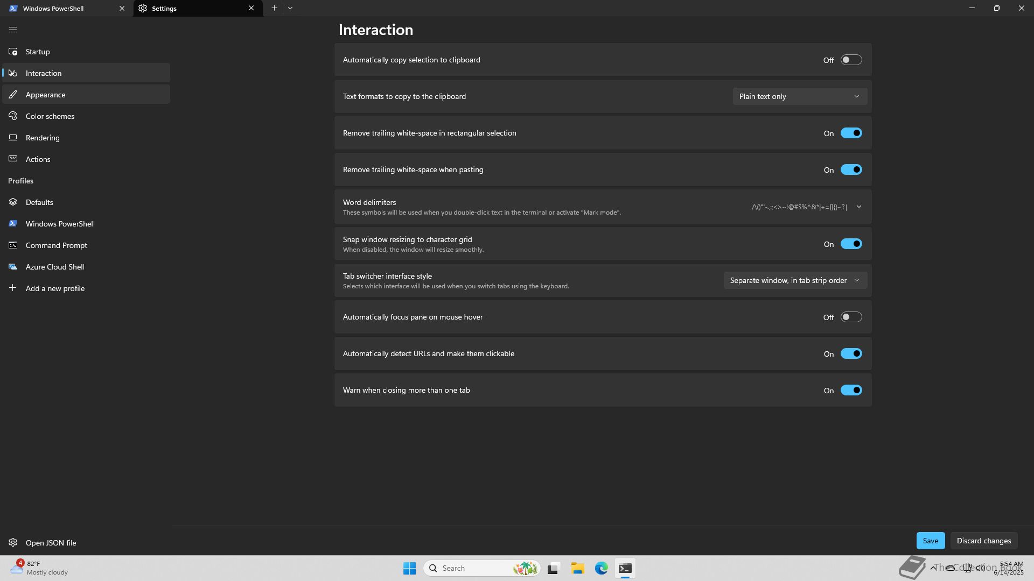Select the Rendering monitor icon
This screenshot has width=1034, height=581.
13,138
